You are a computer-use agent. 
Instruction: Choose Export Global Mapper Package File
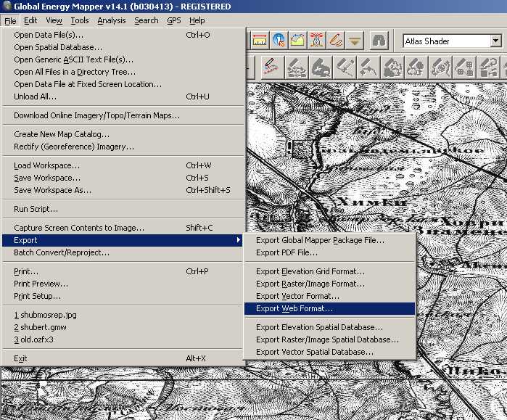pyautogui.click(x=320, y=240)
